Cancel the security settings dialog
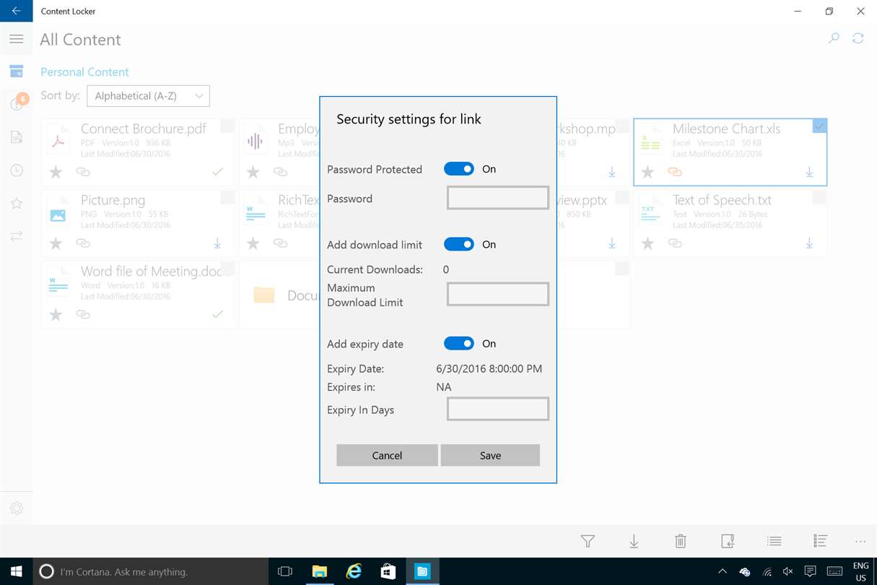The width and height of the screenshot is (877, 585). (x=387, y=455)
